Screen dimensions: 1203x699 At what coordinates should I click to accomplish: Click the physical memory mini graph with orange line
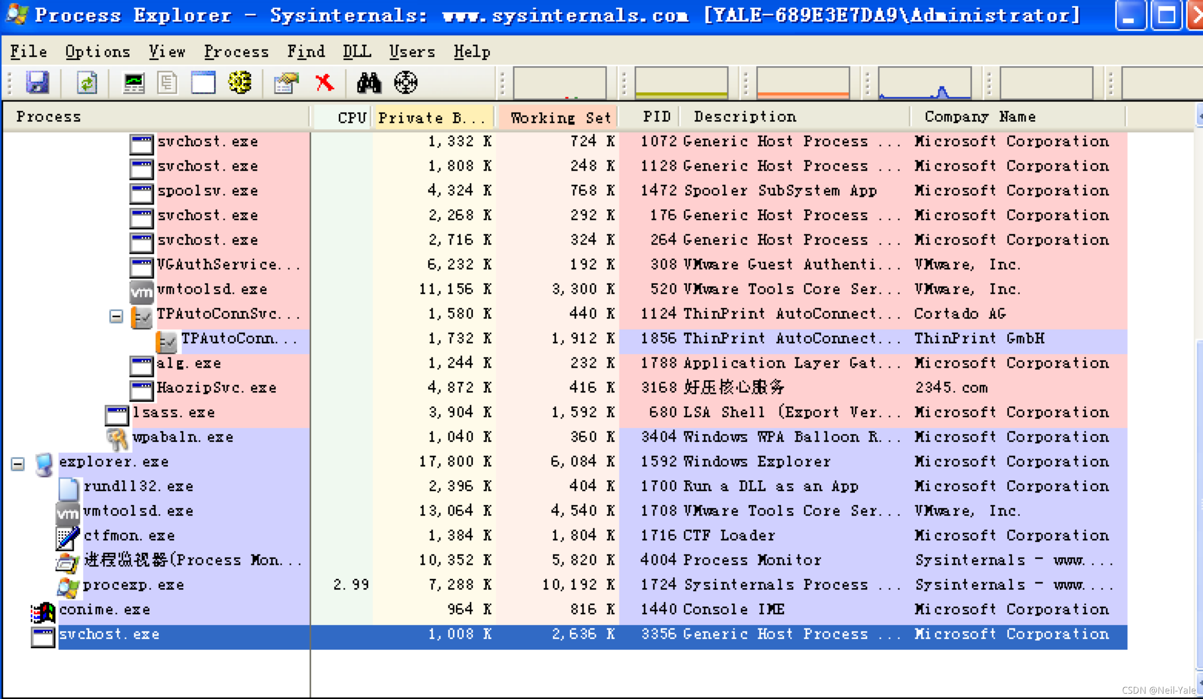click(803, 83)
